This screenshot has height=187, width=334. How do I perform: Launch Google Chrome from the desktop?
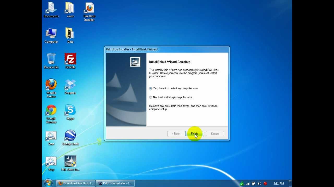coord(51,114)
